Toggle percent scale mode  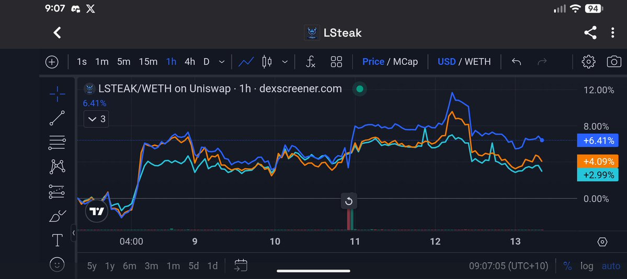(x=567, y=266)
